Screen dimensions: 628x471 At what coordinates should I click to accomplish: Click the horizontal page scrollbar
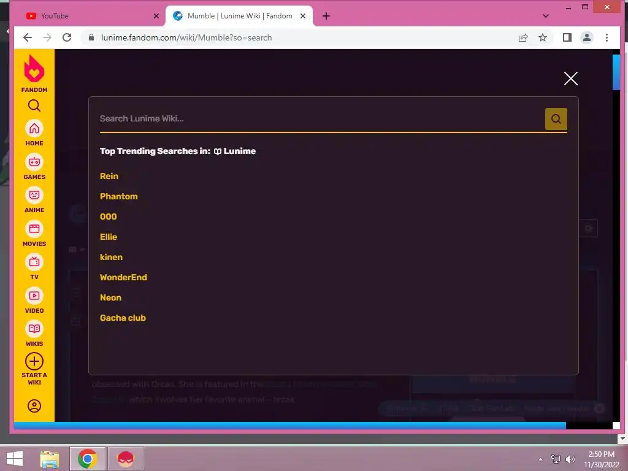click(289, 426)
